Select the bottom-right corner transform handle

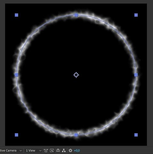pyautogui.click(x=136, y=135)
